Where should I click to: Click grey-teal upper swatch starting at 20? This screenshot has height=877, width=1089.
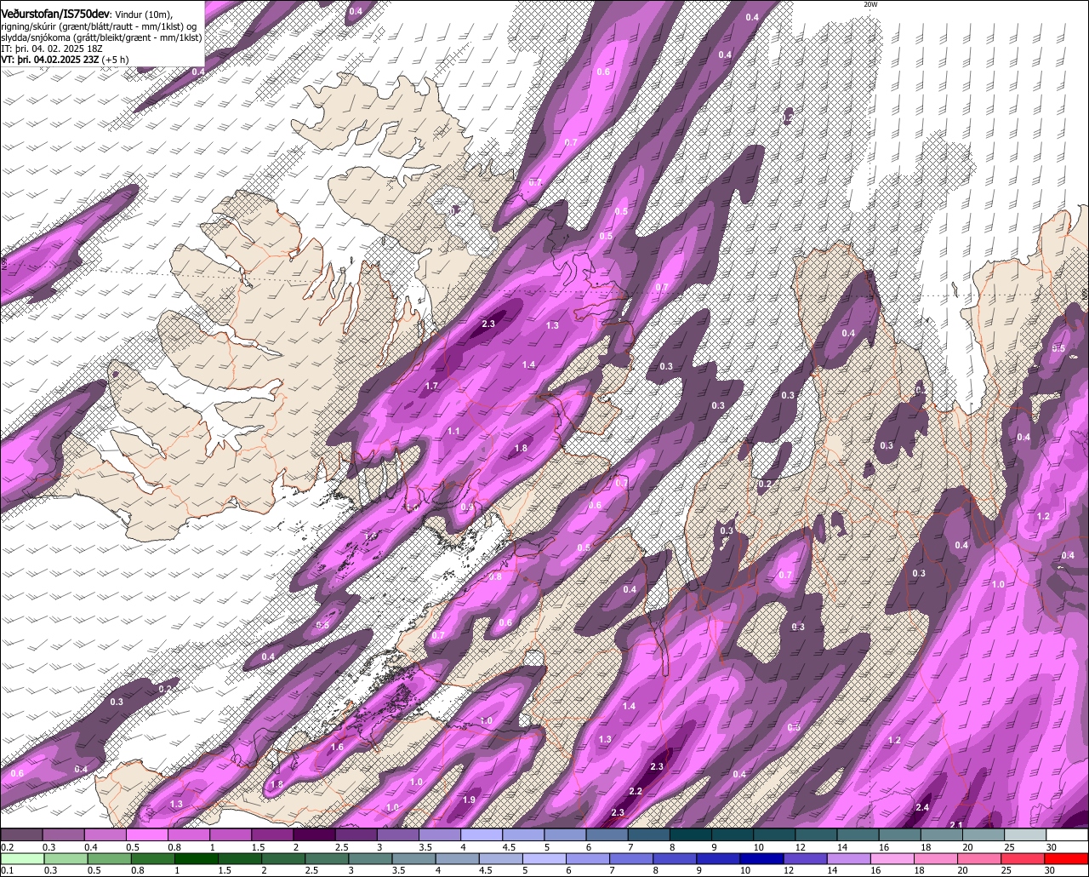[x=984, y=834]
